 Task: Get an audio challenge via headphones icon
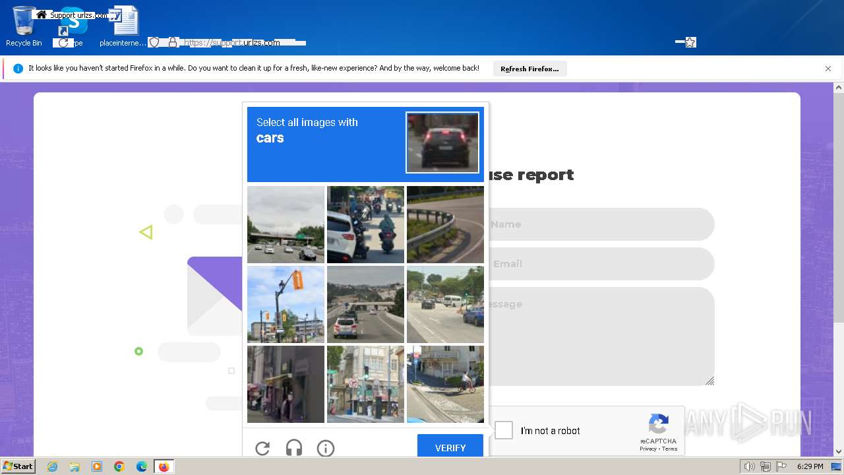point(294,449)
